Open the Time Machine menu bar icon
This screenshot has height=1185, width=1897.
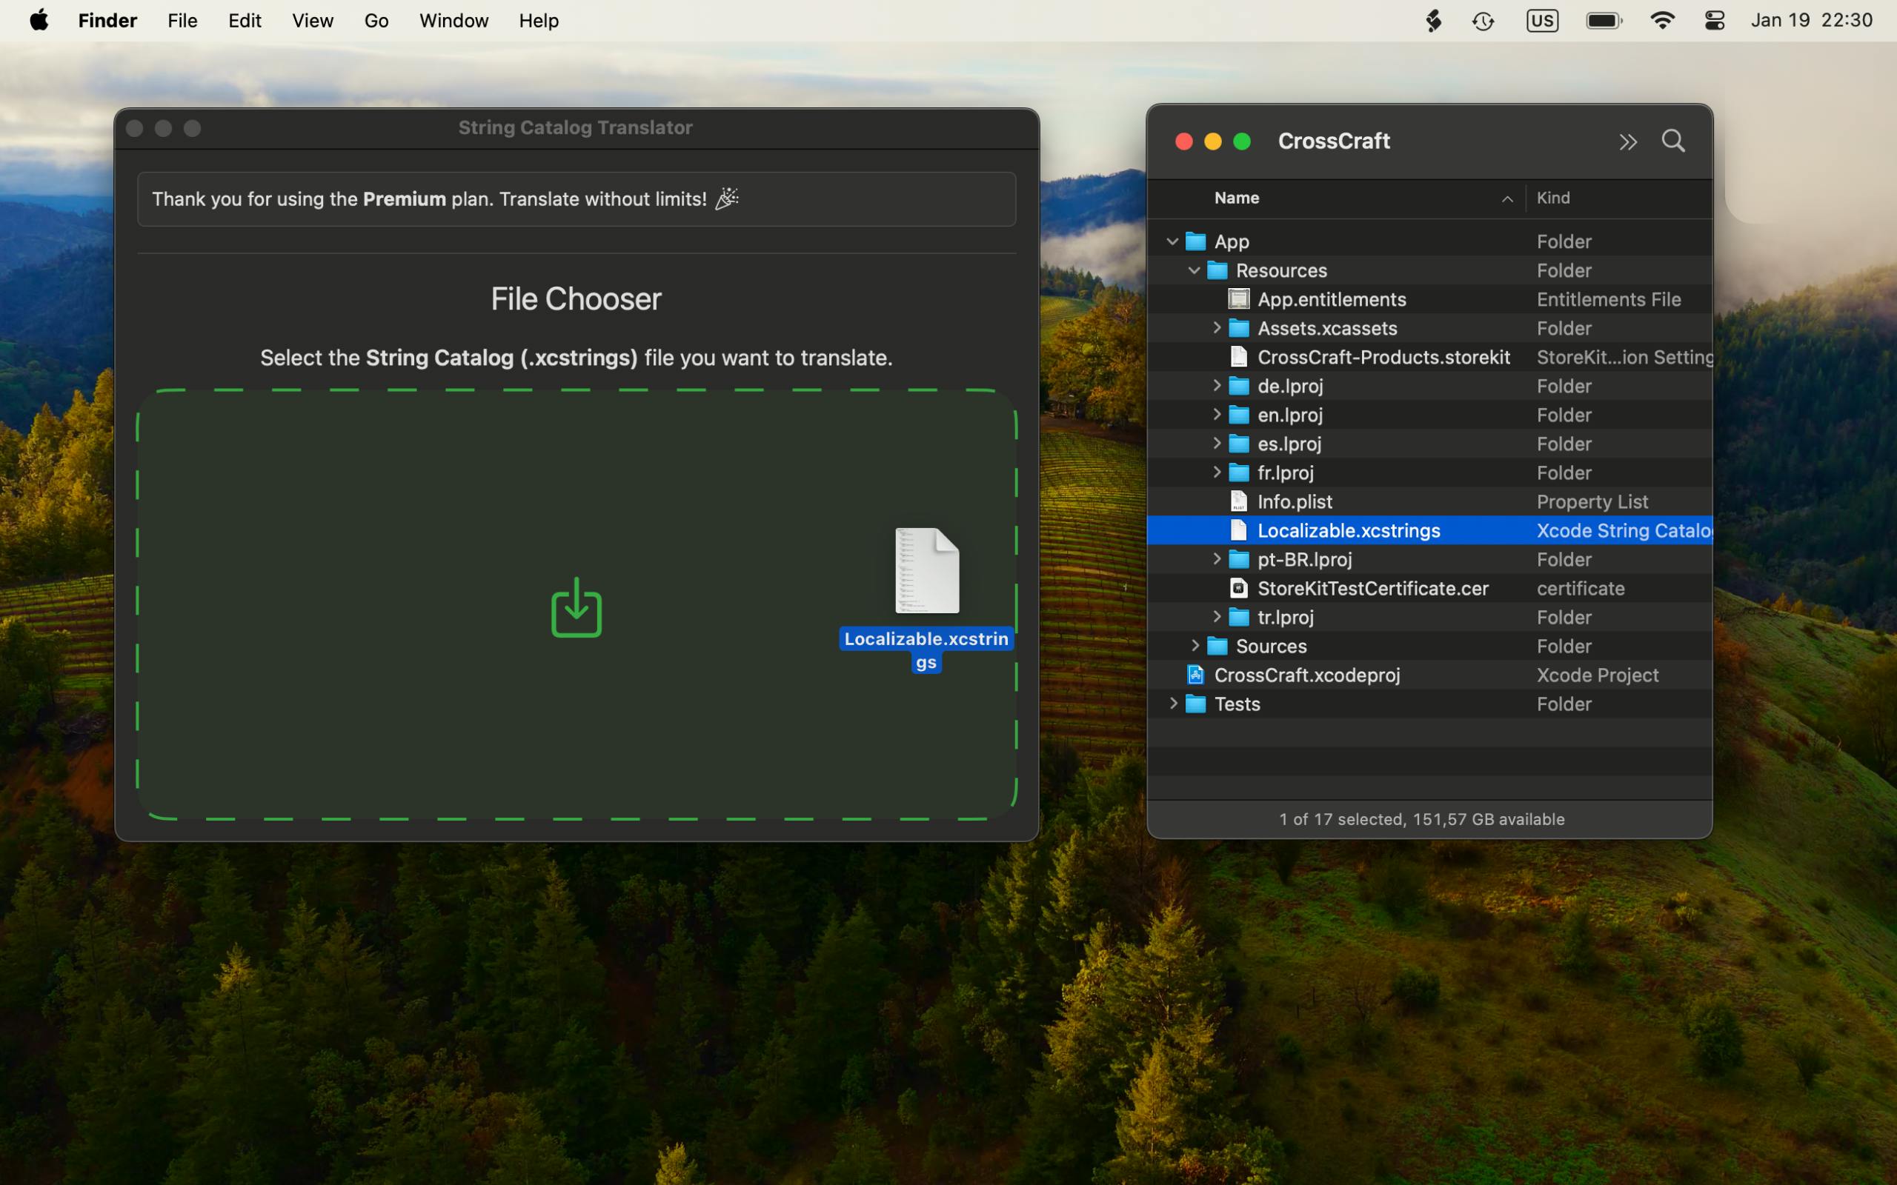coord(1483,21)
